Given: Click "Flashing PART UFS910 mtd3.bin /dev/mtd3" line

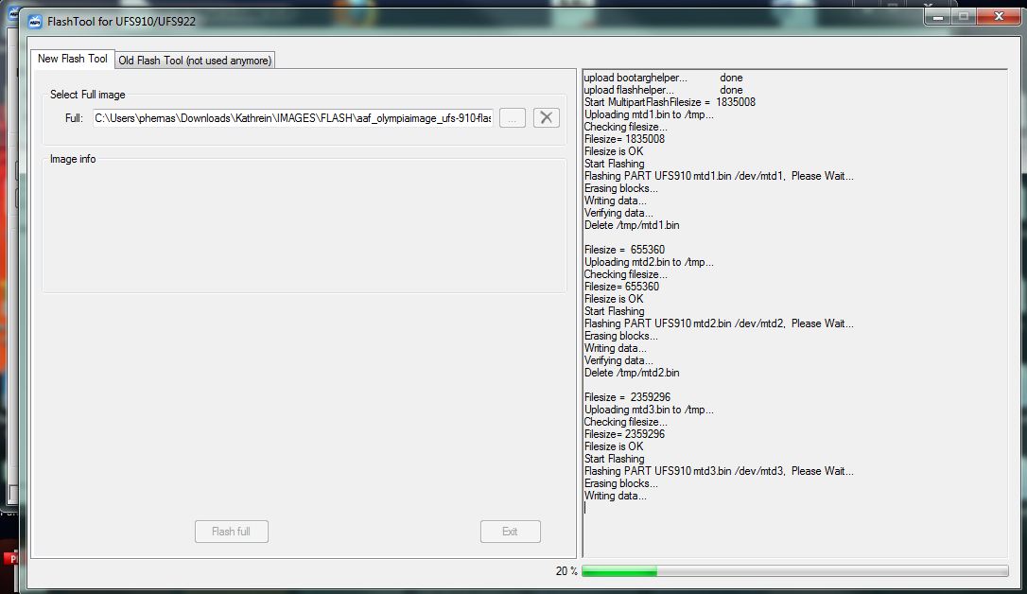Looking at the screenshot, I should [719, 471].
